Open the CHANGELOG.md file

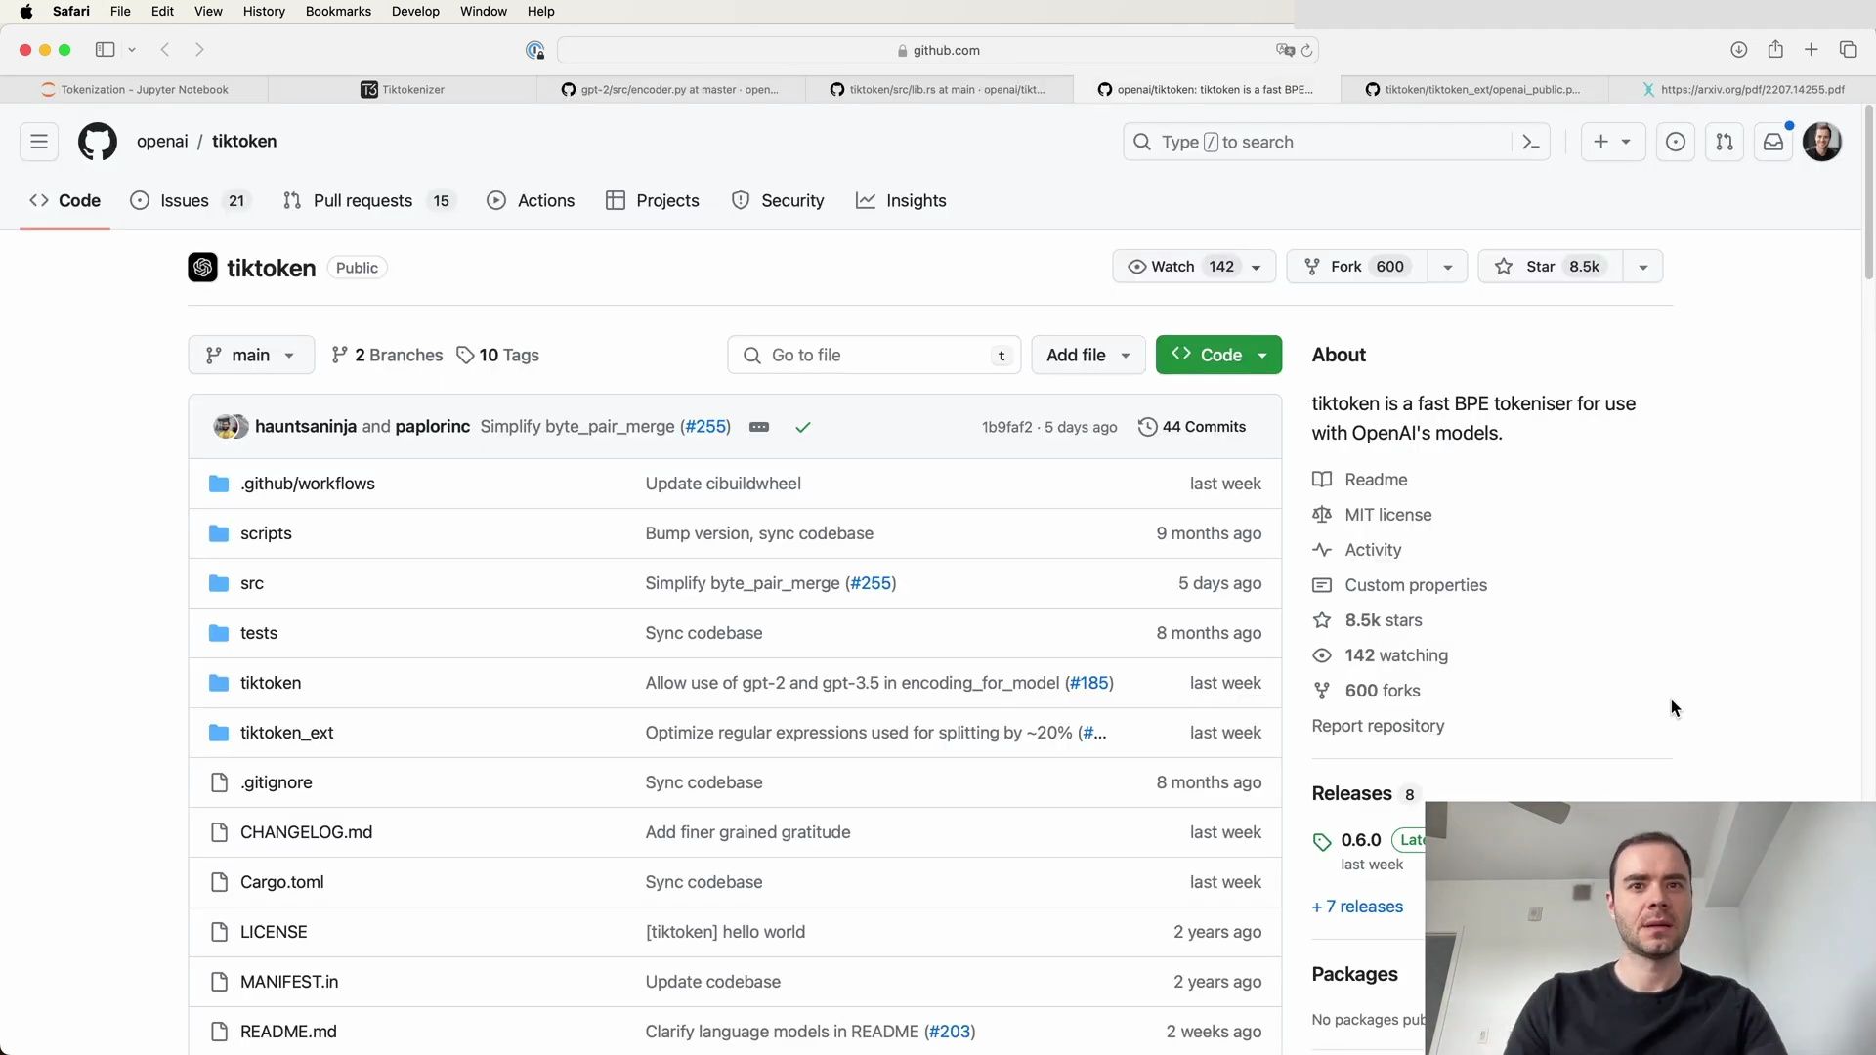[306, 832]
